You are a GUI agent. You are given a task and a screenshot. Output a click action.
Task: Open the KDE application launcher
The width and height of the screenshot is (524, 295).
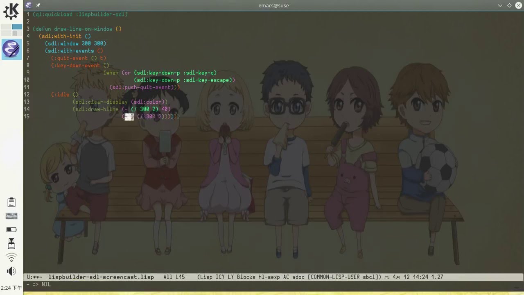pyautogui.click(x=11, y=11)
